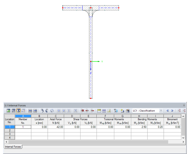The image size is (190, 154).
Task: Select row 4 header
Action: 10,138
